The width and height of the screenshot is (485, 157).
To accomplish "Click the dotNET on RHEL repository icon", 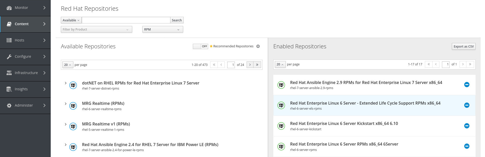I will tap(73, 85).
